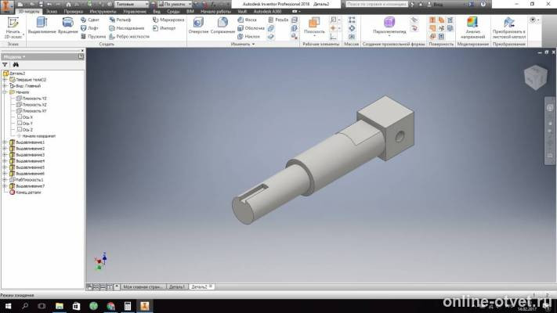Expand the Выдавливание1 feature node
Screen dimensions: 557x313
5,142
